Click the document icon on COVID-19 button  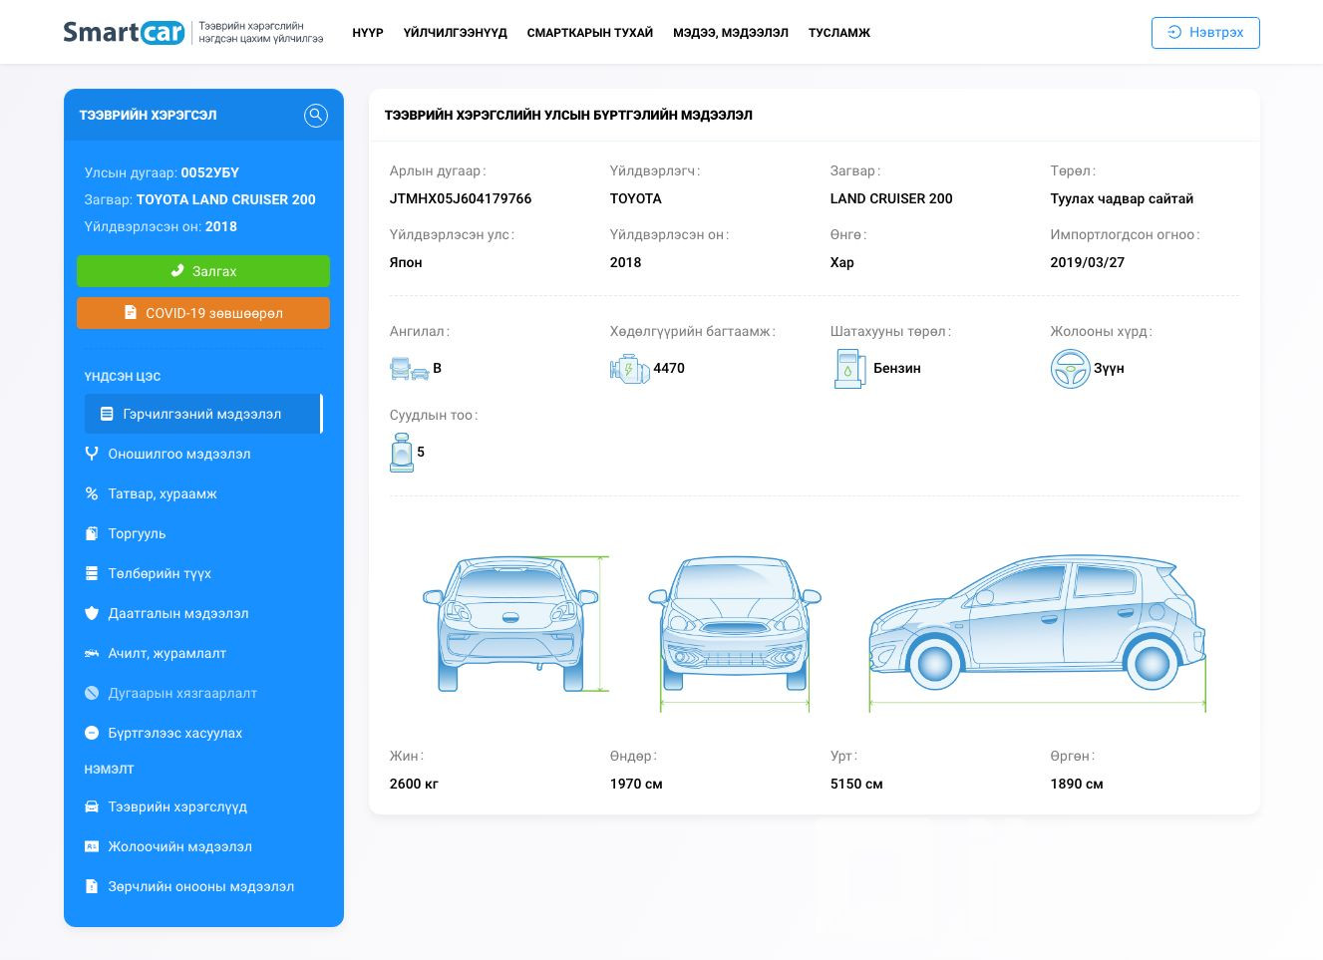coord(130,312)
